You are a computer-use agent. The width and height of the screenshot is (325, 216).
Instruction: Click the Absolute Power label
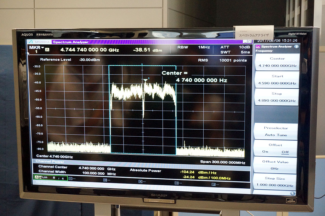coord(145,170)
